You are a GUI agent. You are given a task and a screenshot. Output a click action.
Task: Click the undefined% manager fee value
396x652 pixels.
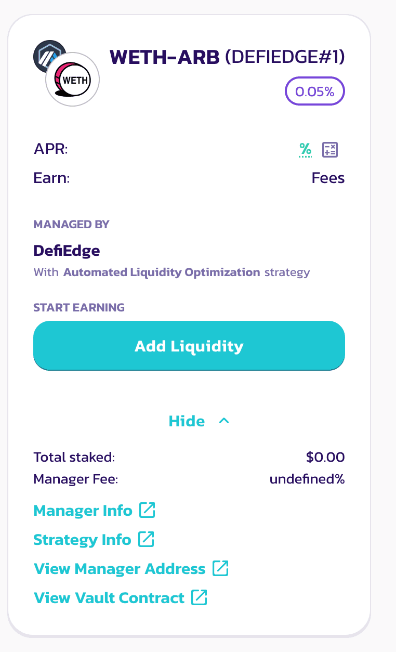(307, 479)
